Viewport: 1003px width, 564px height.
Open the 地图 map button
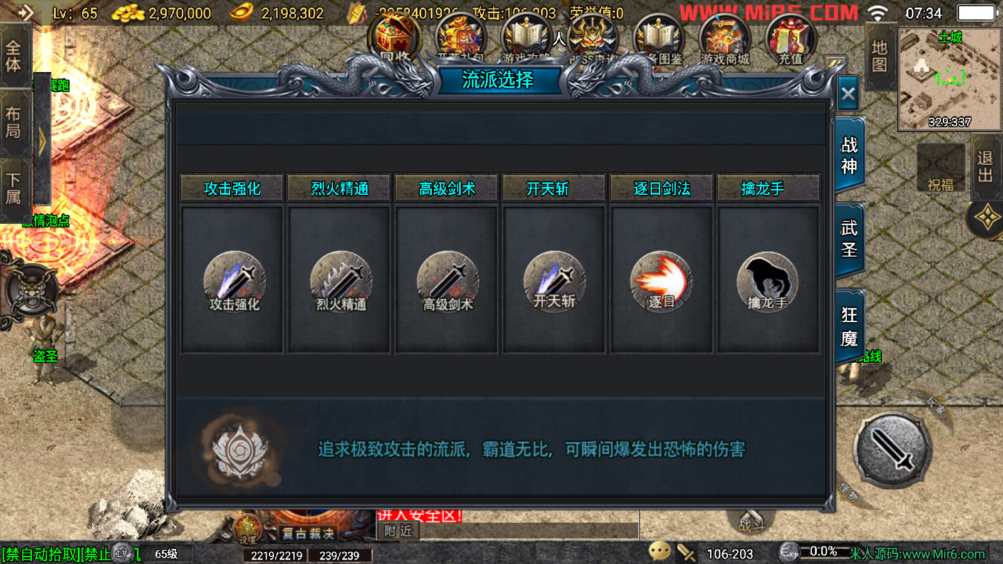[880, 56]
